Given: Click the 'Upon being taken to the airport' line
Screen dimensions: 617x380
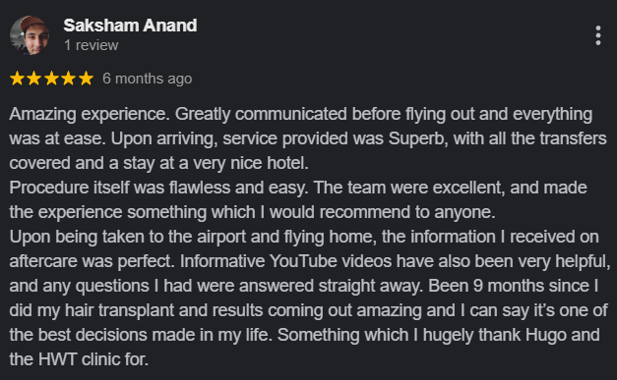Looking at the screenshot, I should [304, 237].
